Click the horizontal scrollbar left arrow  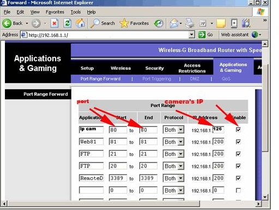4,203
